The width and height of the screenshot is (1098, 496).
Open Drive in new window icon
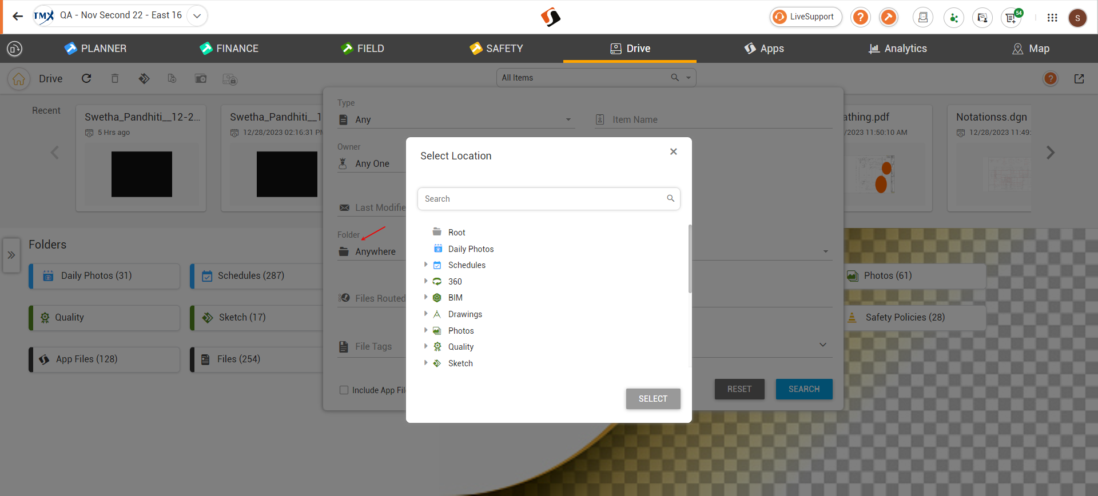tap(1079, 79)
